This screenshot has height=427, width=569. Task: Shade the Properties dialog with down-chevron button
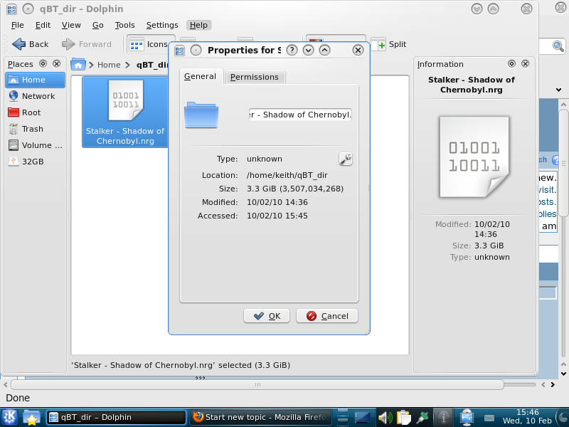click(x=308, y=51)
